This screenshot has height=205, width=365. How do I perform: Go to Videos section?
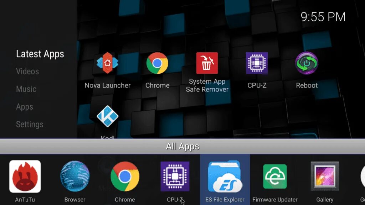27,71
